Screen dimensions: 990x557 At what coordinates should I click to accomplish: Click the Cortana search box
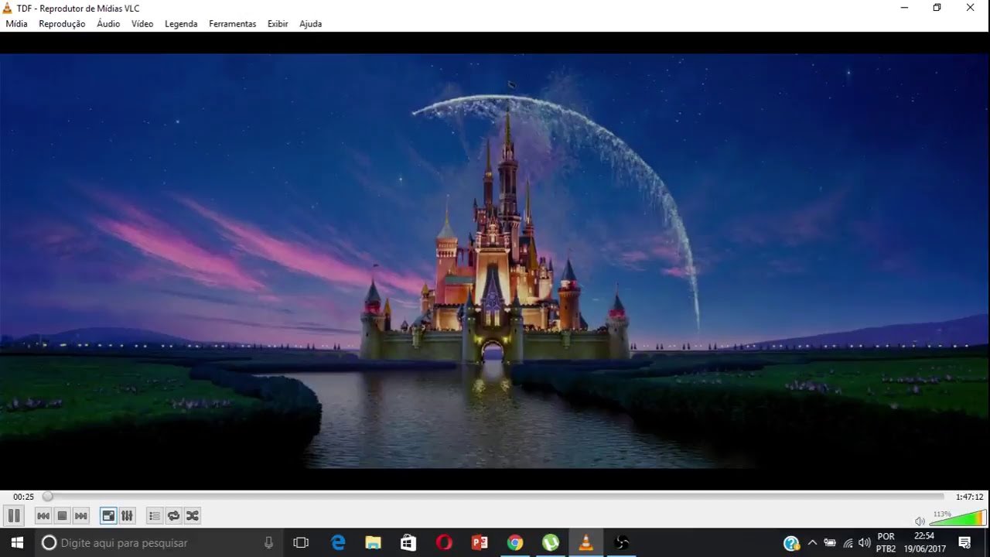159,542
